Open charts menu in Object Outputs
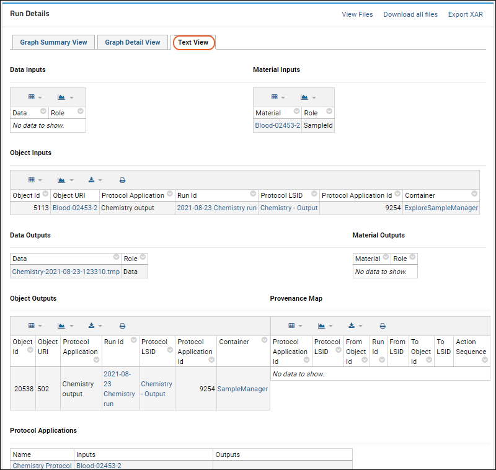 (66, 326)
